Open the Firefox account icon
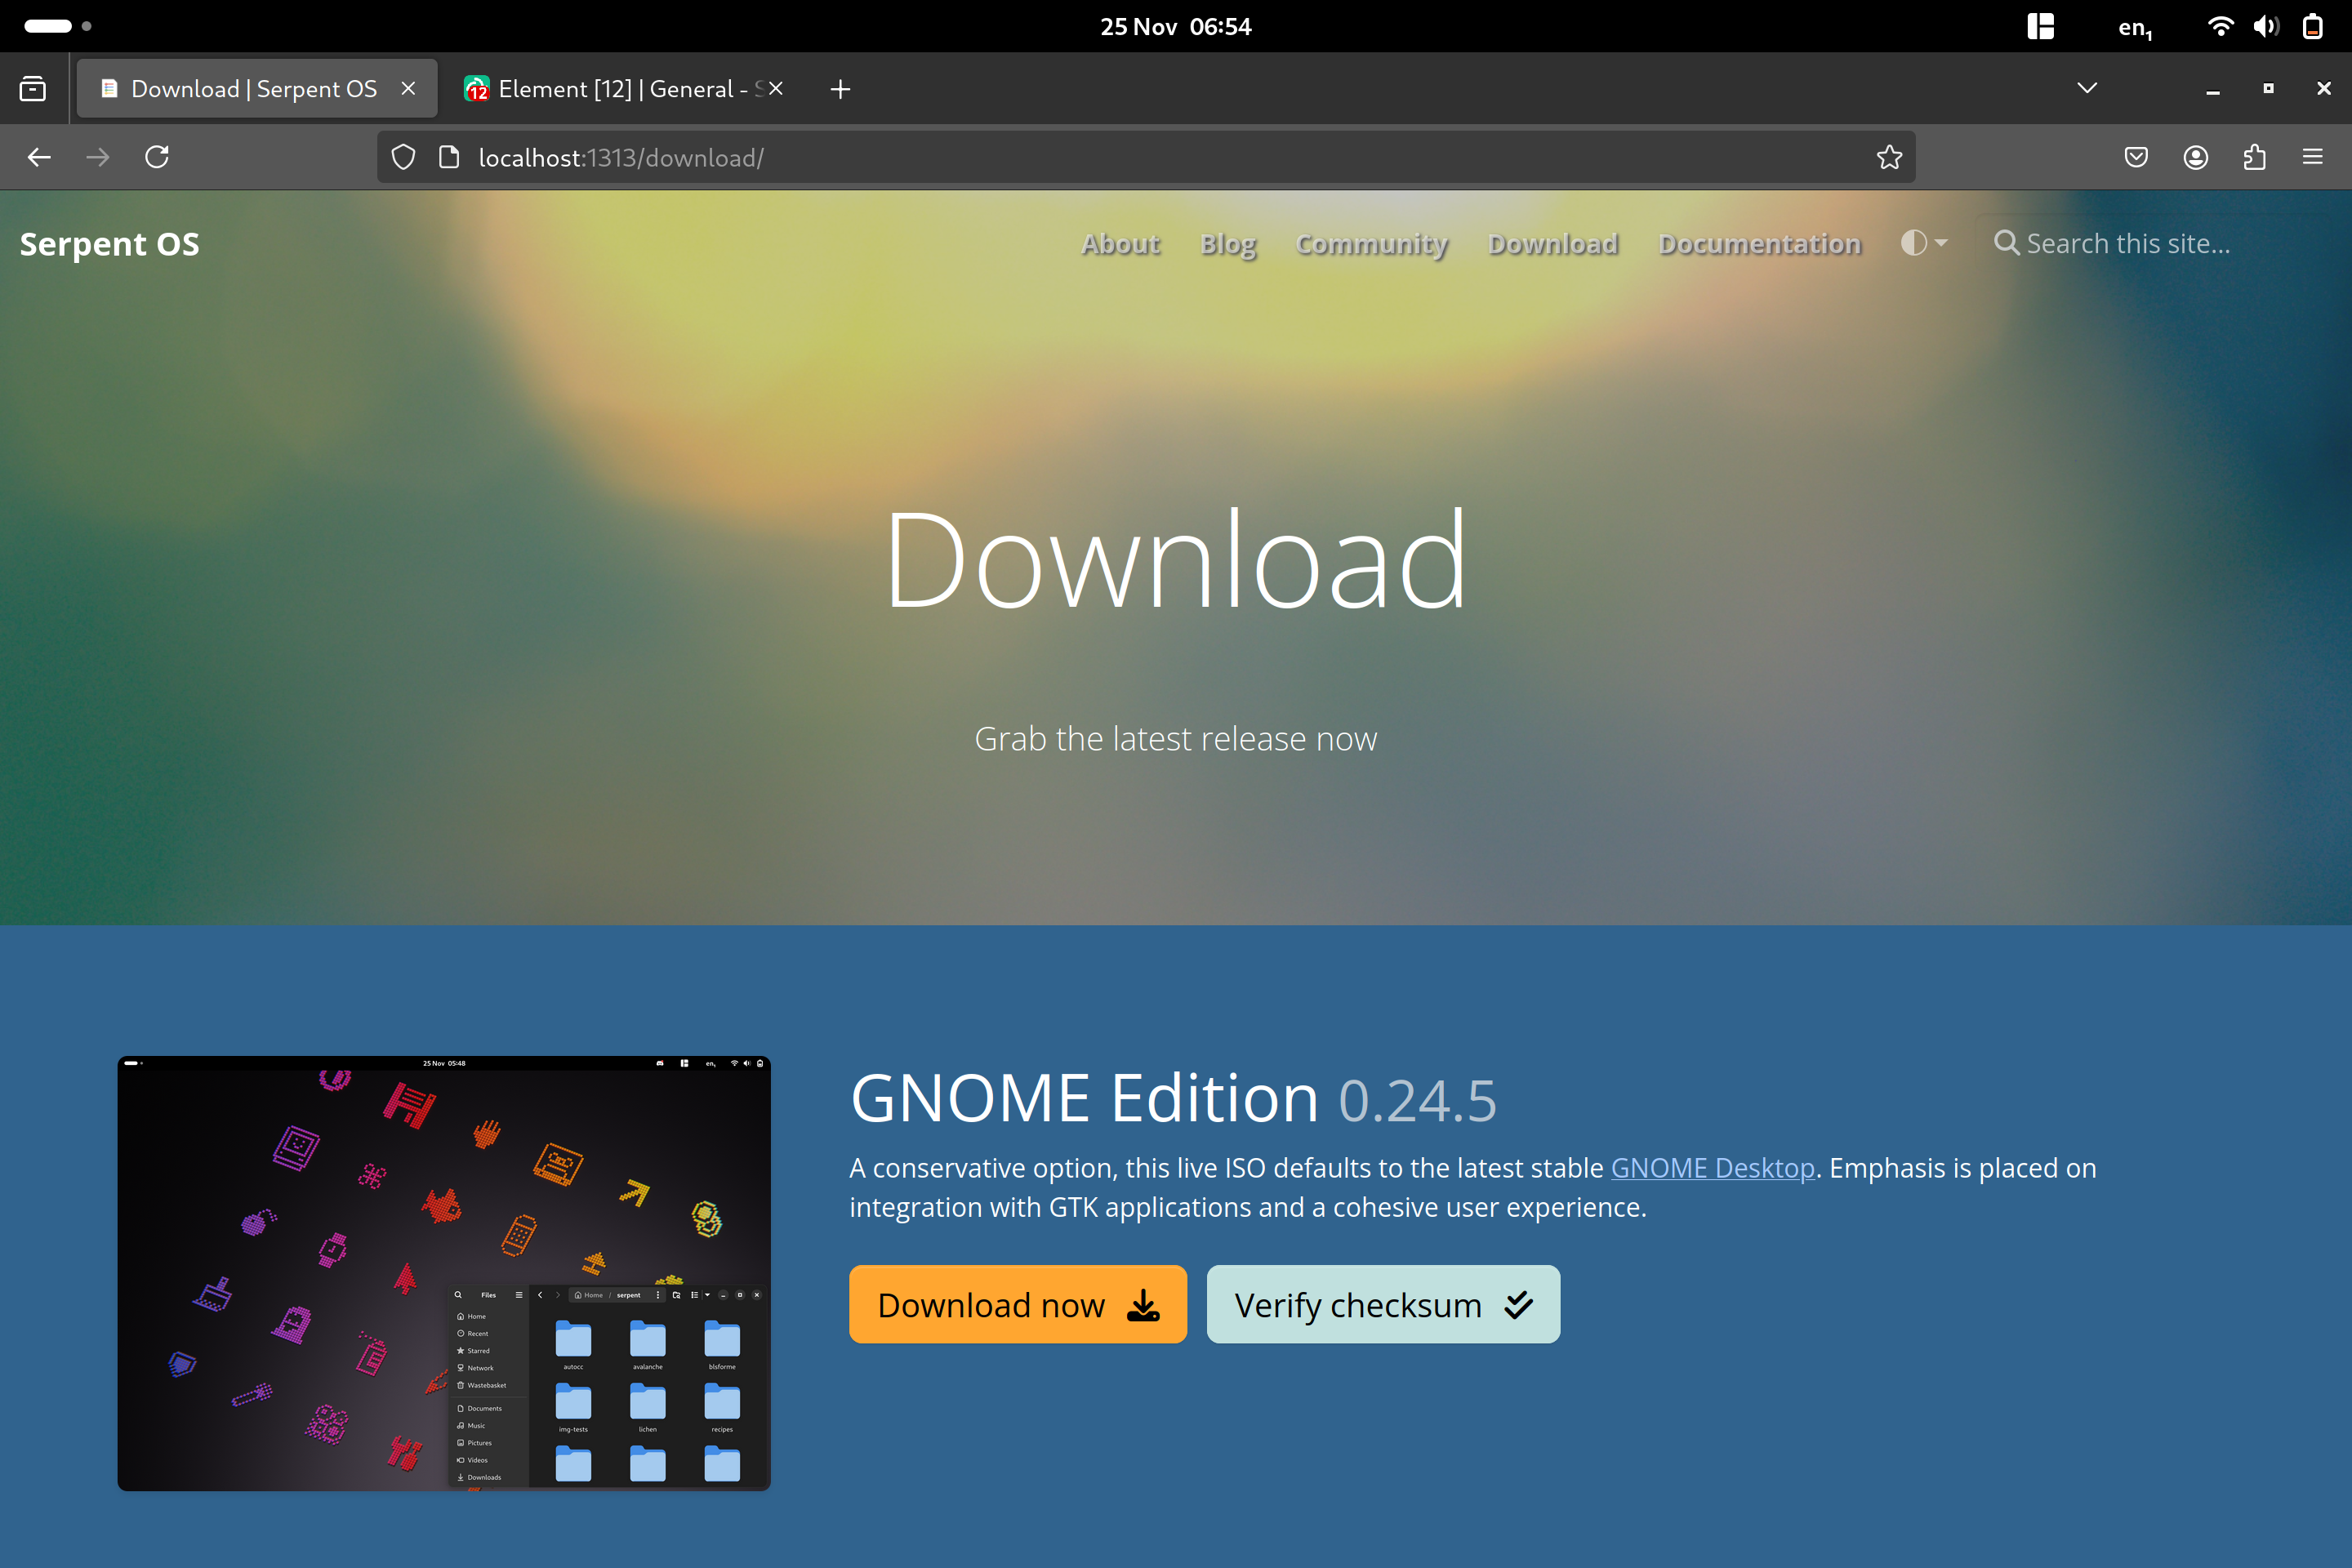The width and height of the screenshot is (2352, 1568). click(x=2196, y=157)
